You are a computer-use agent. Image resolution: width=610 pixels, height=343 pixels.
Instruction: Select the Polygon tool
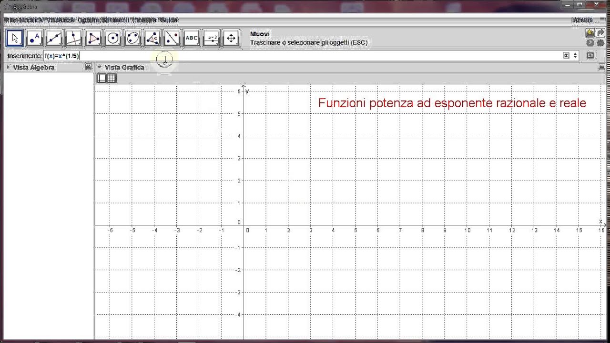(93, 39)
